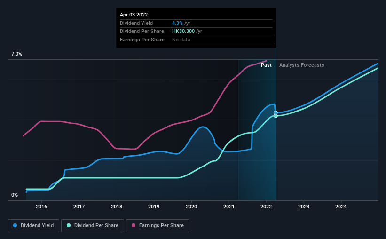
Task: Click the blue Dividend Yield legend dot
Action: pos(15,225)
